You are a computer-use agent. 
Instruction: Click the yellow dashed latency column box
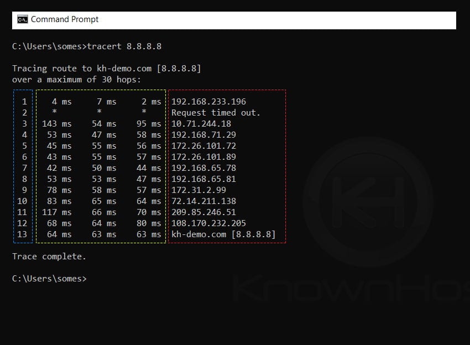coord(102,166)
